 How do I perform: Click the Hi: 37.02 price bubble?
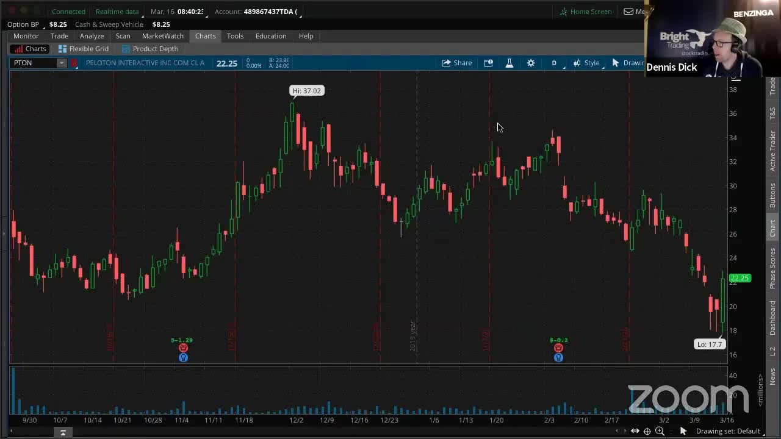tap(306, 91)
